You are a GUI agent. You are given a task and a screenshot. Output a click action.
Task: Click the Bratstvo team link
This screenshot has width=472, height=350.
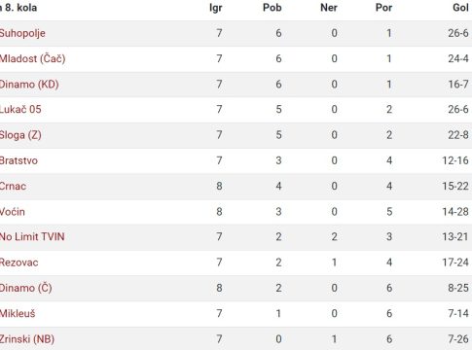click(18, 160)
